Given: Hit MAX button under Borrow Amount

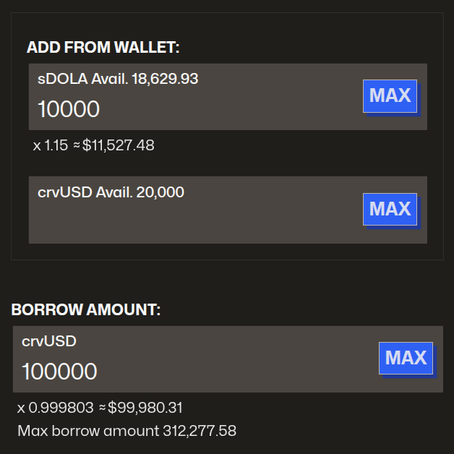Looking at the screenshot, I should [406, 358].
